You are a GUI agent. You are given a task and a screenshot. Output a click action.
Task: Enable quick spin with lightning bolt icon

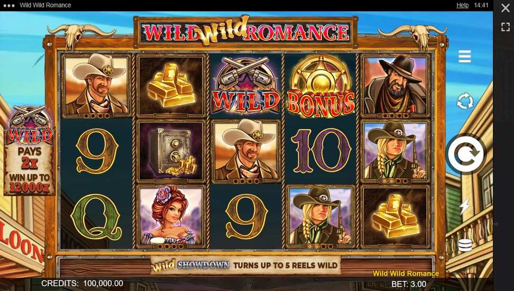tap(465, 206)
